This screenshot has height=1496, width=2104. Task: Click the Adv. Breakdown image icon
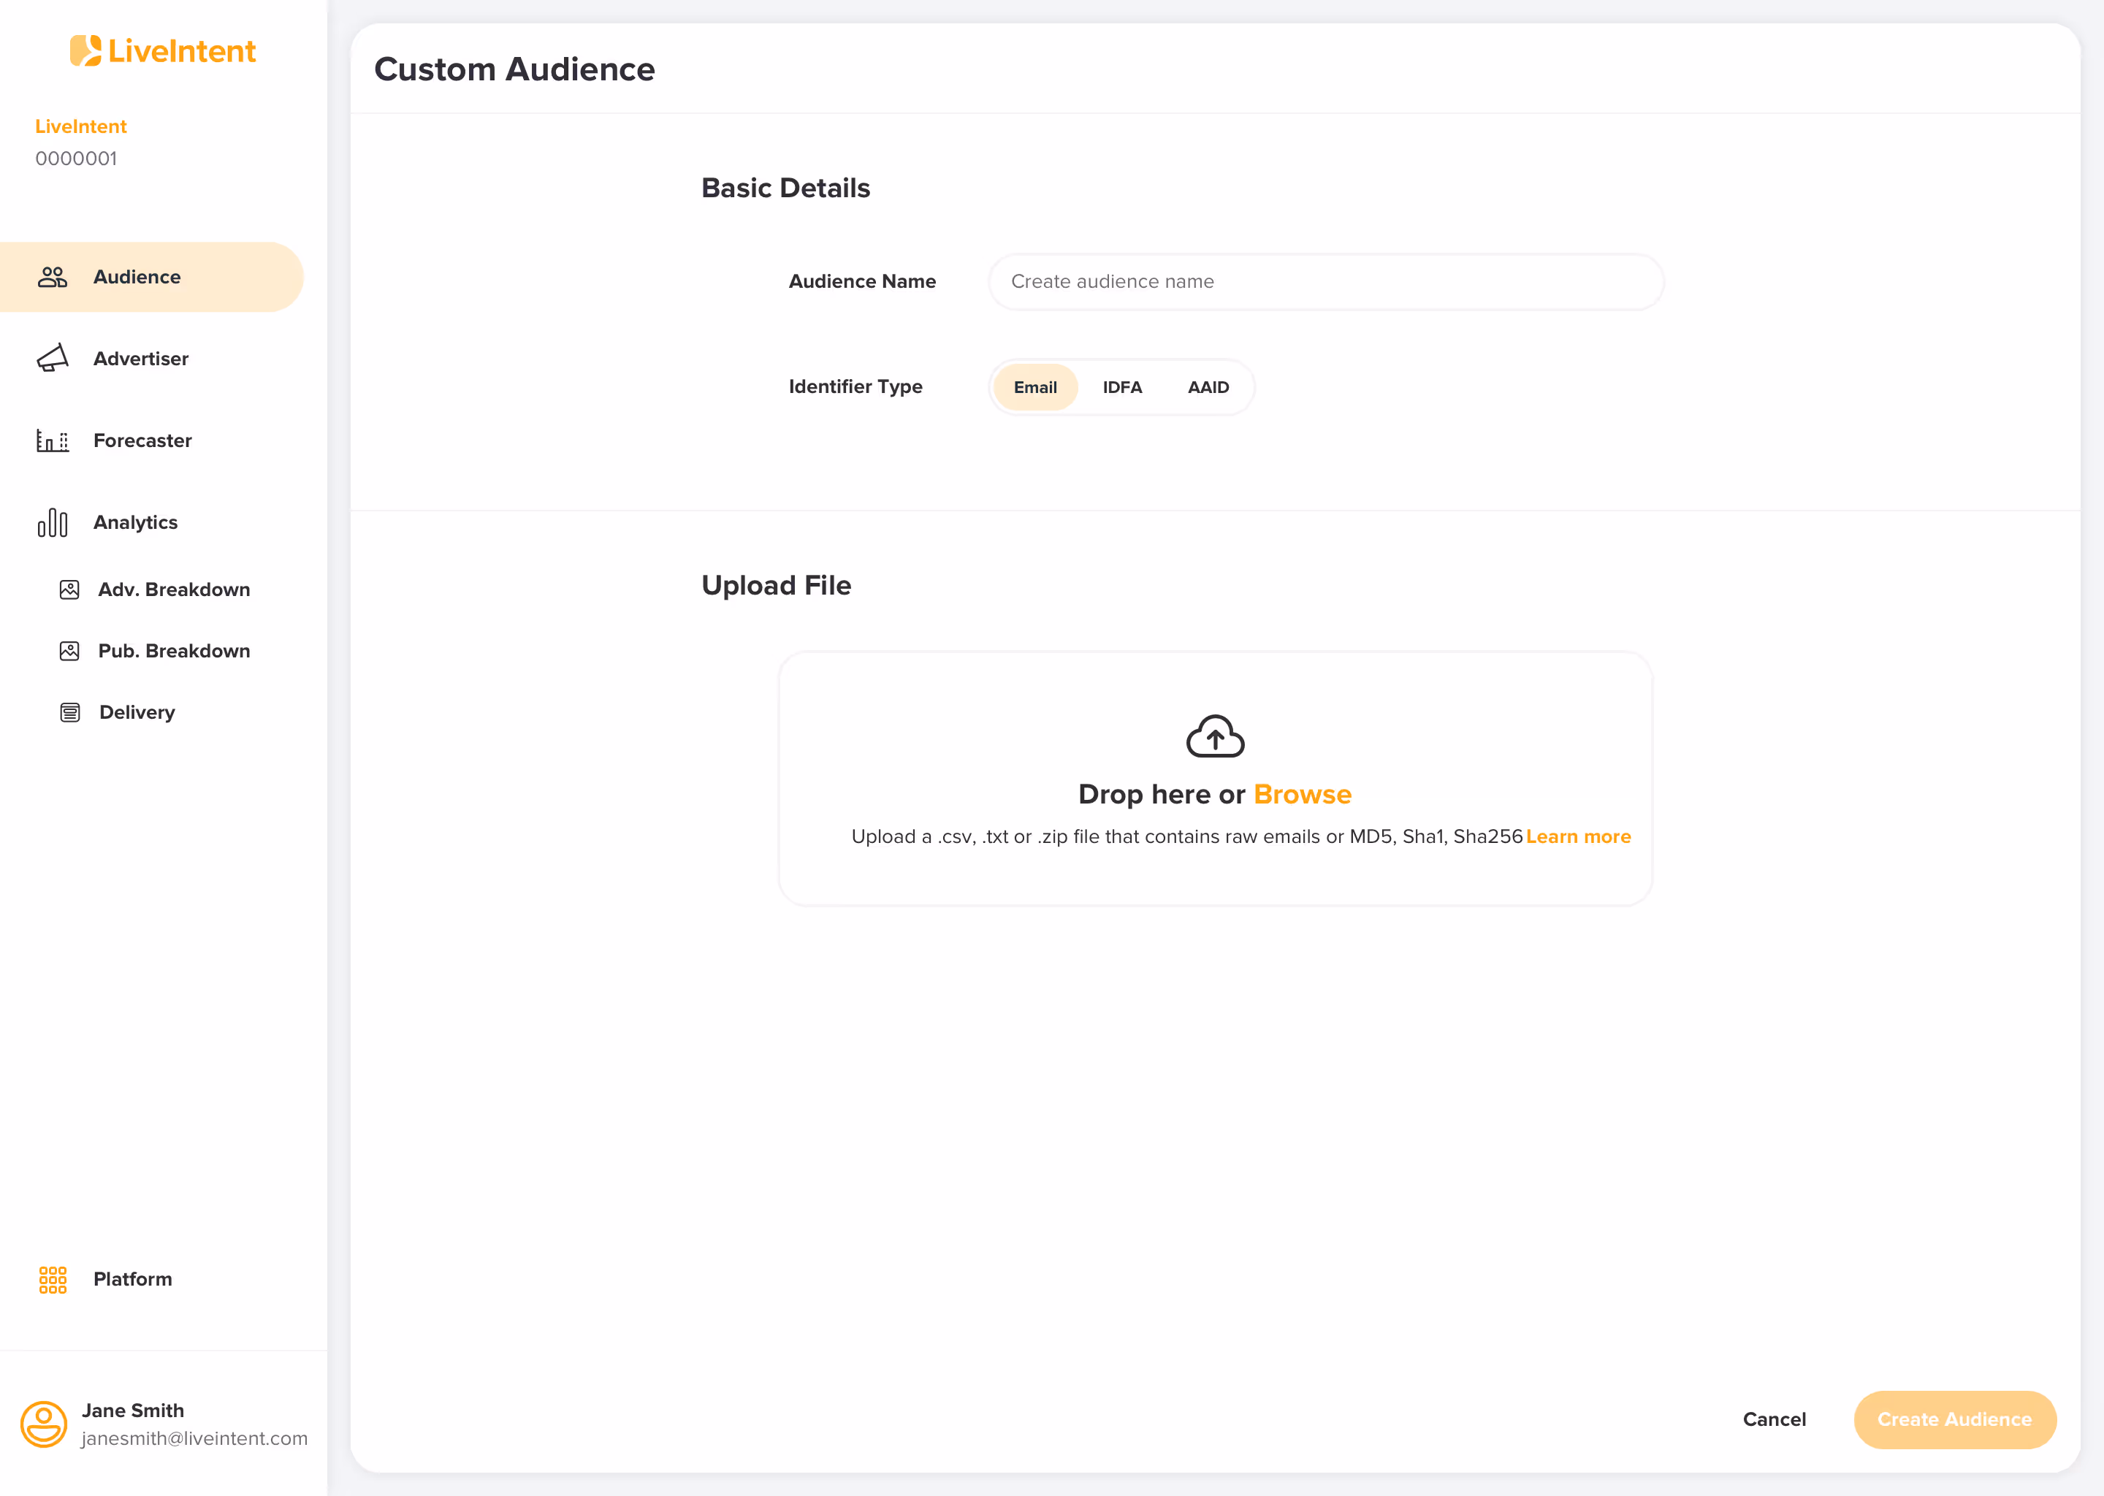[x=69, y=589]
